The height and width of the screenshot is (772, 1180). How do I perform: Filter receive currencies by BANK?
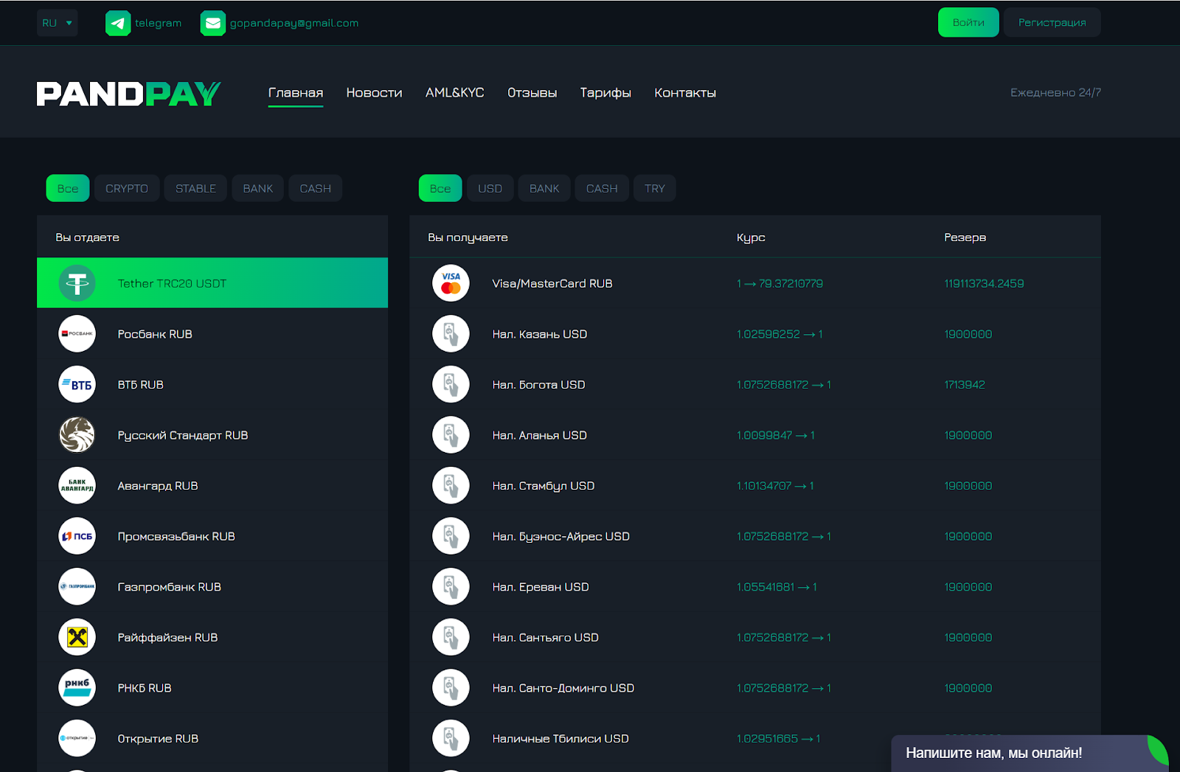coord(544,188)
